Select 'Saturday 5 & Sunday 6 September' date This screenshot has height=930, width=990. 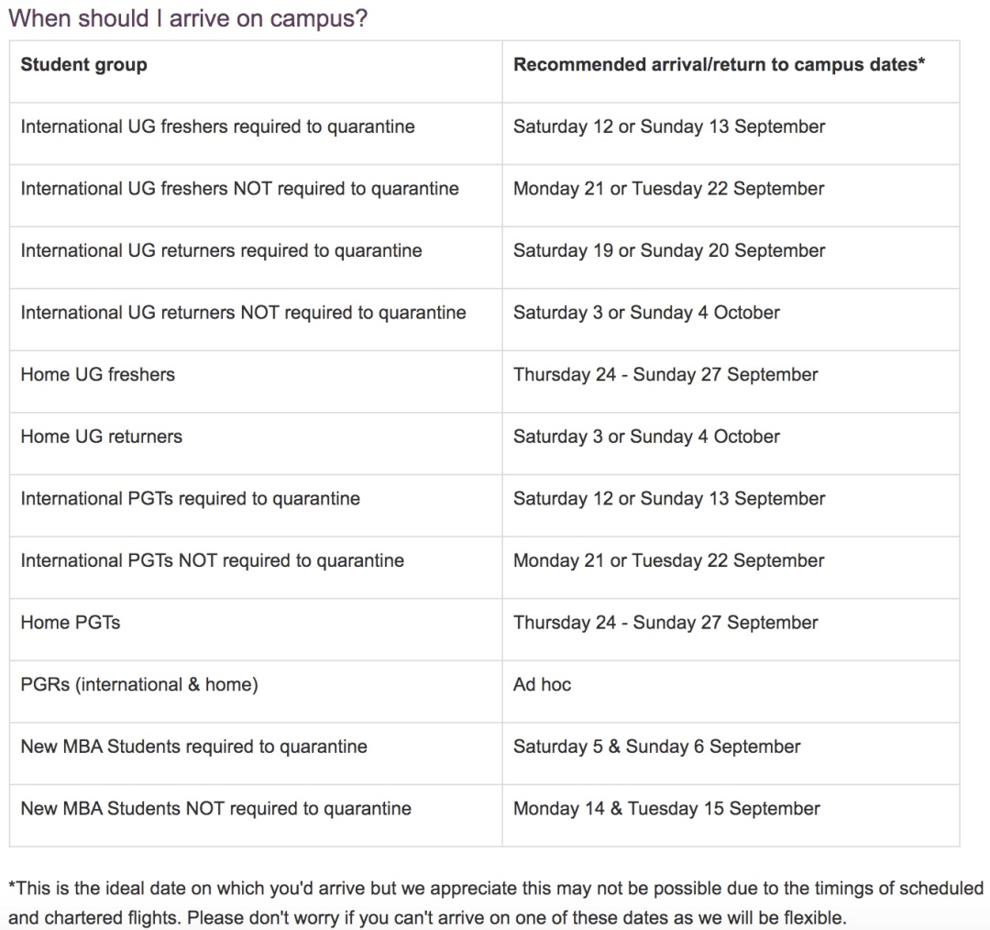tap(656, 747)
